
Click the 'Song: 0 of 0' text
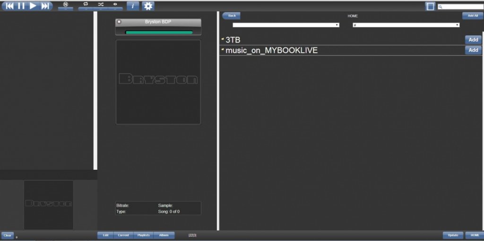[169, 212]
